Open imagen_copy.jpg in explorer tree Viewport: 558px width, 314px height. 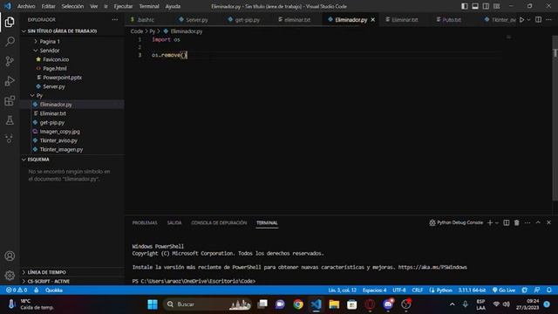tap(60, 132)
